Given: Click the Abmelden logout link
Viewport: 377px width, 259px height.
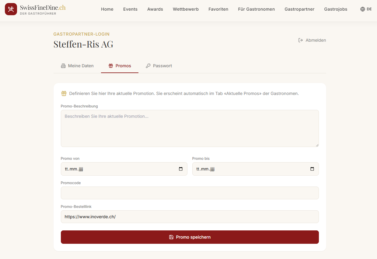Looking at the screenshot, I should click(x=312, y=40).
